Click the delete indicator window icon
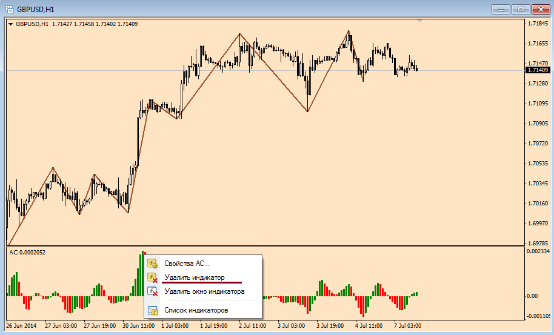The image size is (554, 335). [x=152, y=291]
